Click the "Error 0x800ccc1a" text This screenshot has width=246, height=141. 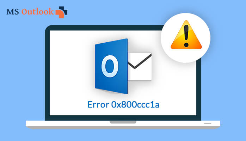tap(123, 105)
